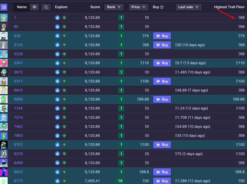Open OpenSea icon for ID 4311

[x=57, y=81]
